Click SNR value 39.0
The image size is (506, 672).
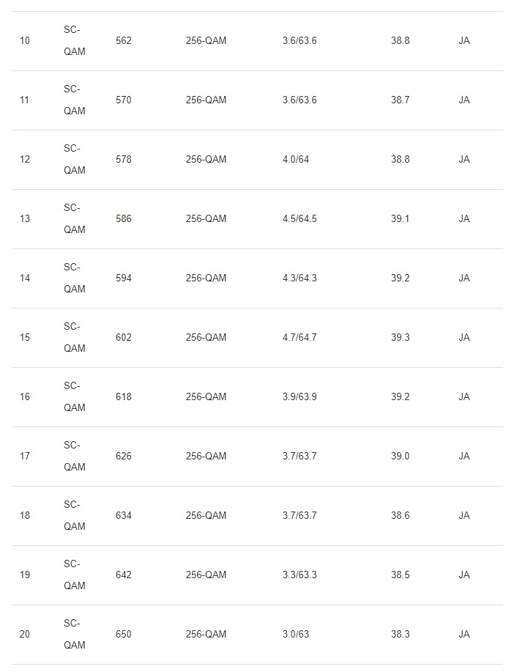[400, 457]
